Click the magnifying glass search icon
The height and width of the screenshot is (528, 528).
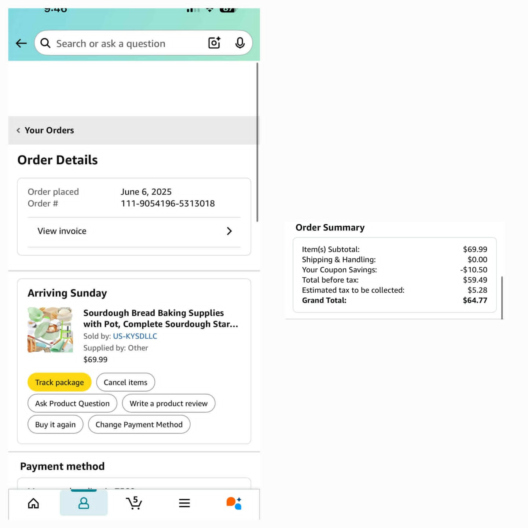[x=45, y=43]
